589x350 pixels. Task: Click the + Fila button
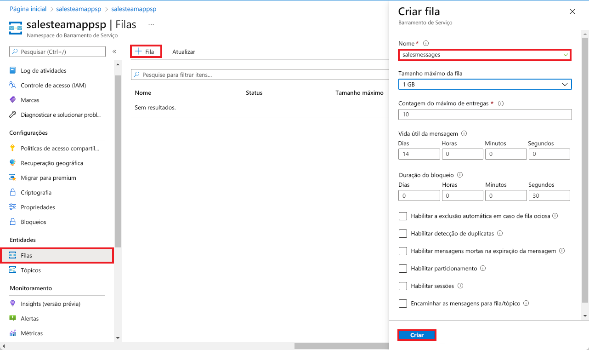point(146,52)
